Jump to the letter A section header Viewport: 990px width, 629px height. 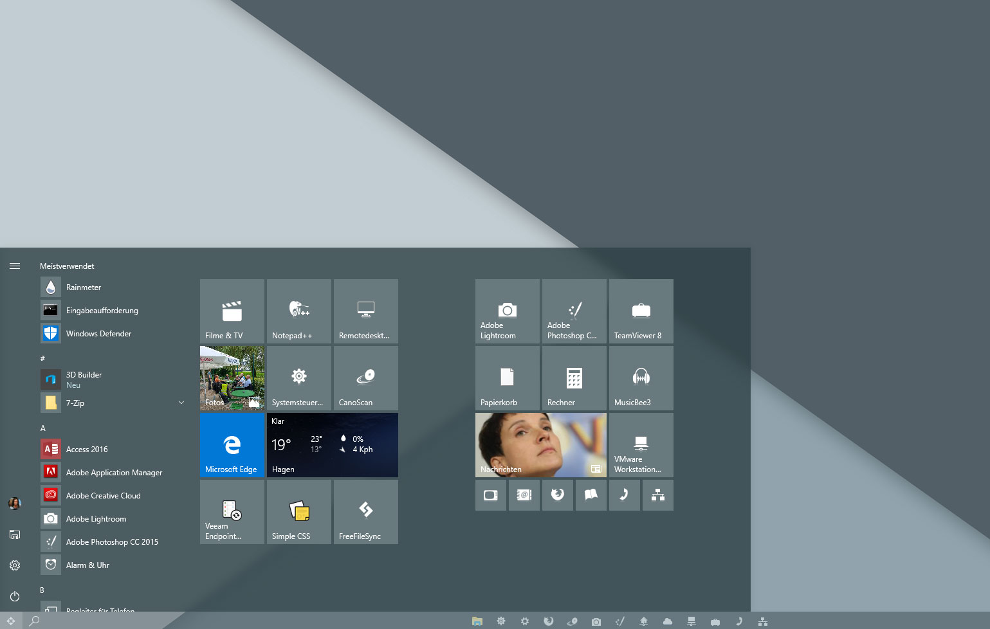[43, 428]
